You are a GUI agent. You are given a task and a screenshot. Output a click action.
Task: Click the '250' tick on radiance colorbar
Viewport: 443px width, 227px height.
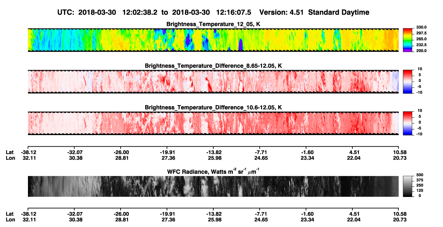421,185
